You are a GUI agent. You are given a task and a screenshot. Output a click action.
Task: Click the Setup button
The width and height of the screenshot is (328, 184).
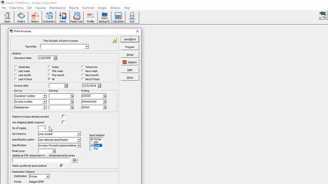[x=130, y=55]
